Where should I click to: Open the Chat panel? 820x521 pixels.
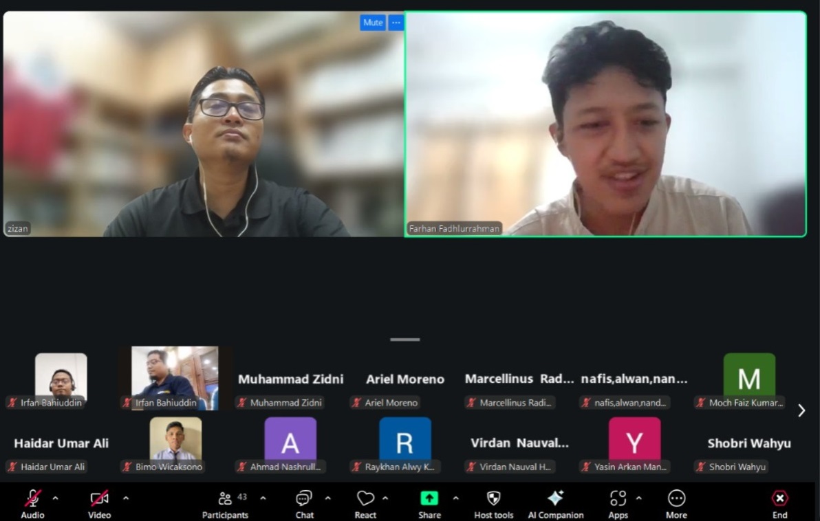[304, 499]
